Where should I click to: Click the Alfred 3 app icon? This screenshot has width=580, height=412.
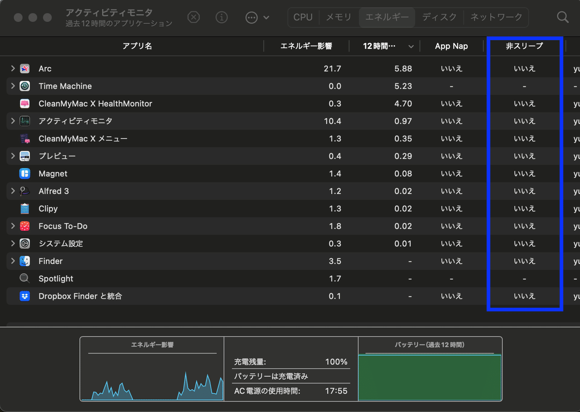click(25, 191)
